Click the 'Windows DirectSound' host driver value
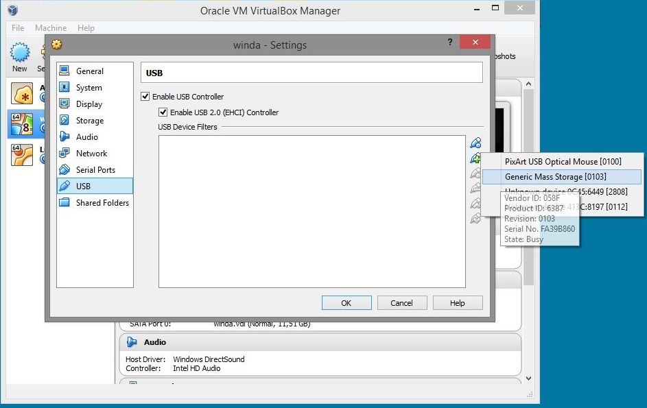 [209, 359]
